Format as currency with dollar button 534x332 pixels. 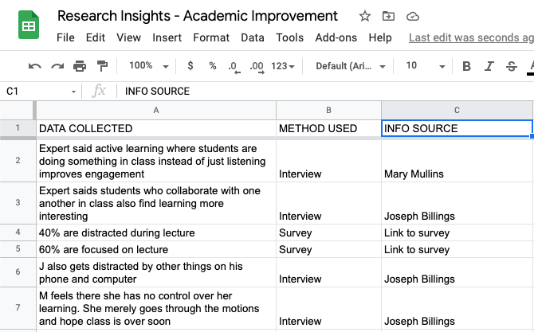[190, 66]
